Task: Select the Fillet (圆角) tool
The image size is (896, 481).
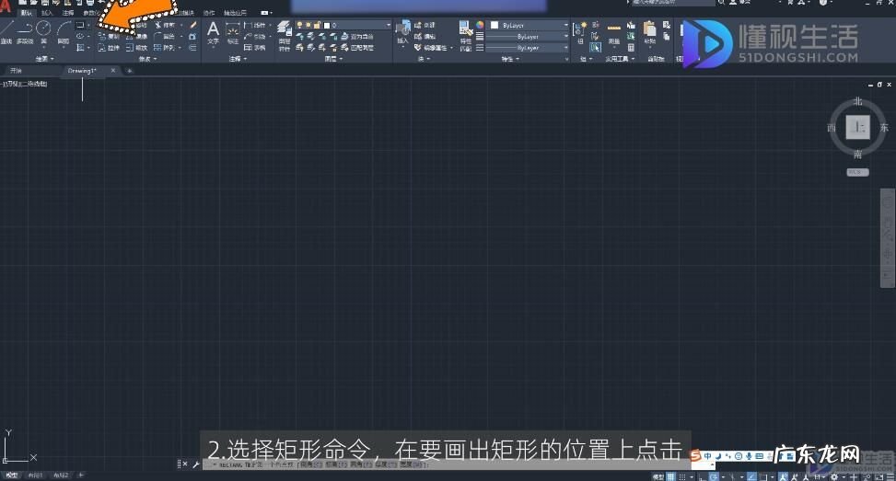Action: coord(166,36)
